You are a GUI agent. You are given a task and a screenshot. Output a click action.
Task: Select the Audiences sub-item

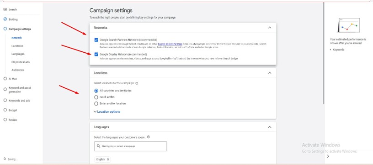tap(18, 70)
